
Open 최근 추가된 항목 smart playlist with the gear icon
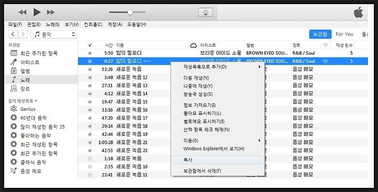point(39,153)
